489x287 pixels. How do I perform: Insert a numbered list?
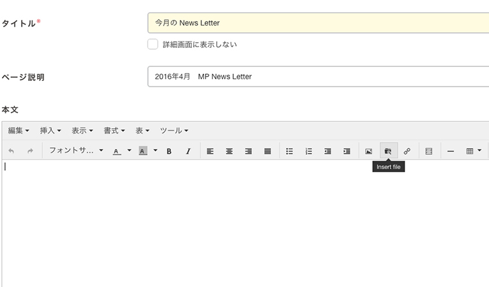pyautogui.click(x=308, y=151)
